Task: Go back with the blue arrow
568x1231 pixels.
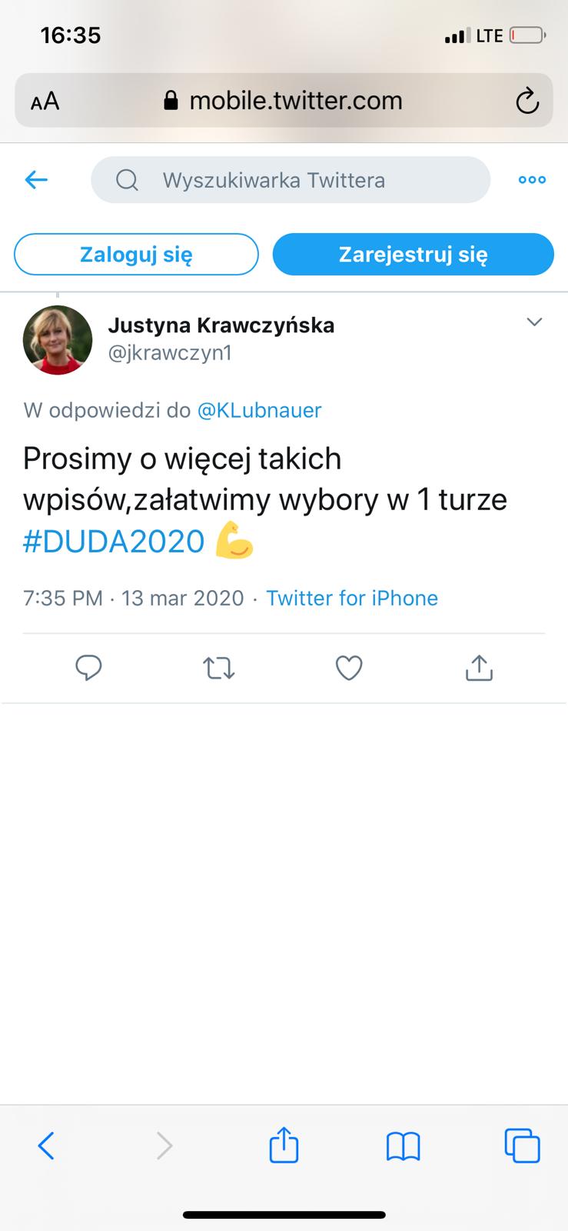Action: tap(36, 180)
